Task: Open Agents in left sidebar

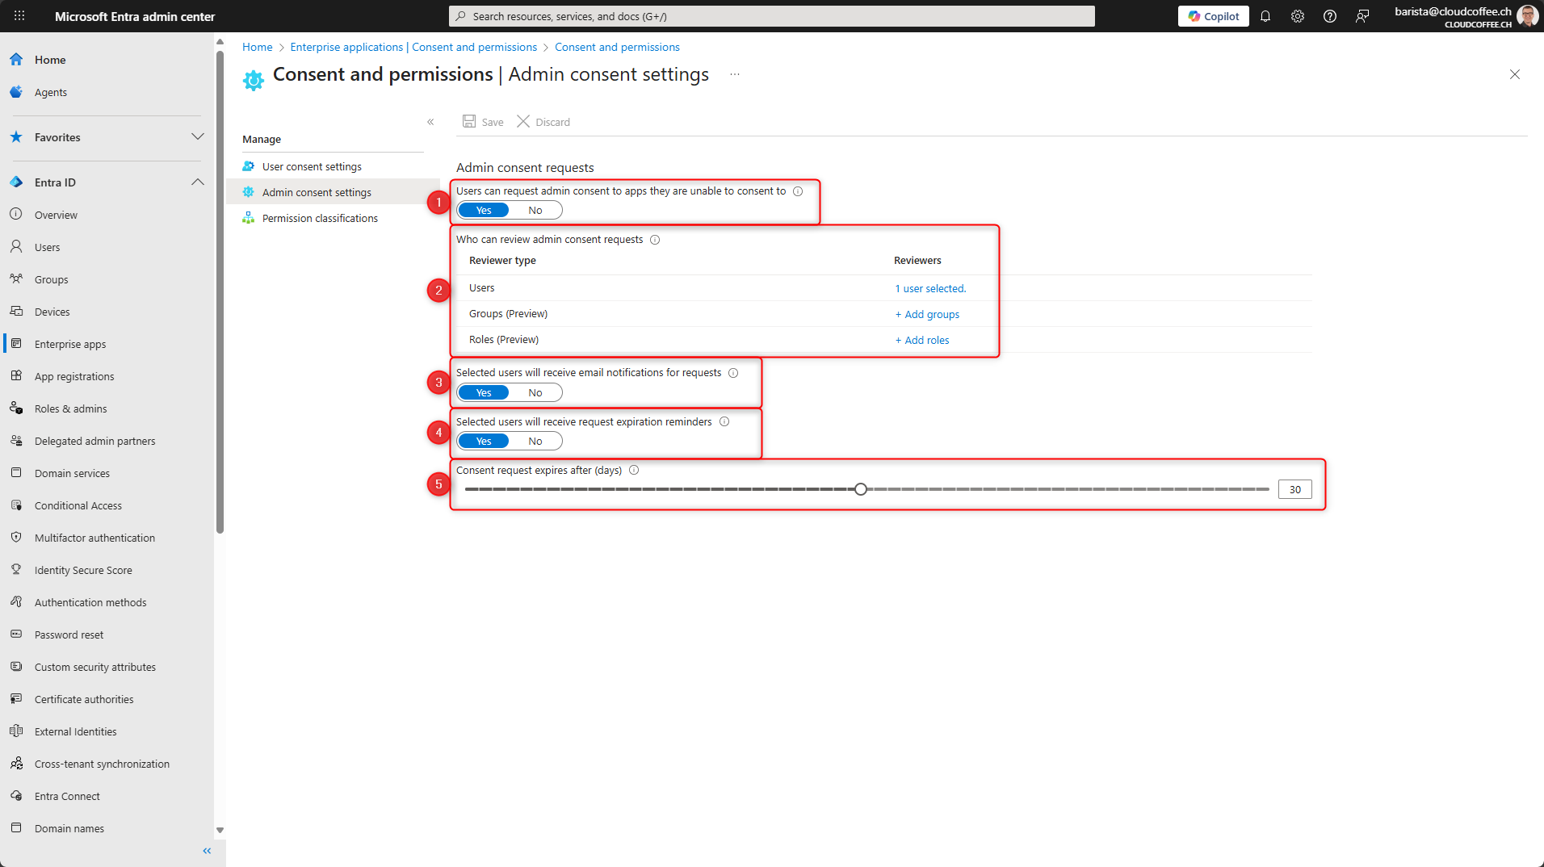Action: (x=51, y=92)
